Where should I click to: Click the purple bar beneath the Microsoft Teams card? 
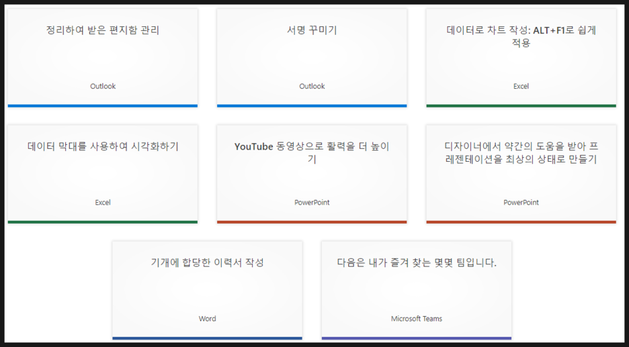pyautogui.click(x=417, y=338)
